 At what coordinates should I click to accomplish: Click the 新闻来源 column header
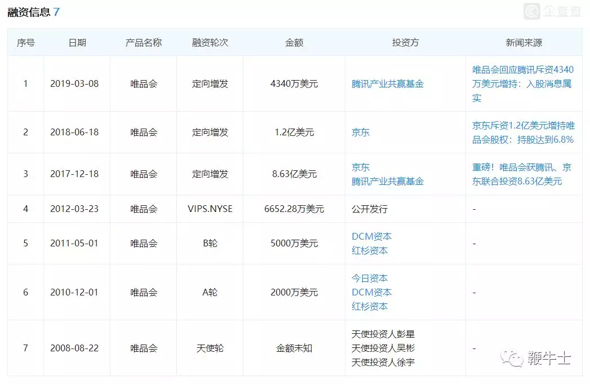click(524, 42)
